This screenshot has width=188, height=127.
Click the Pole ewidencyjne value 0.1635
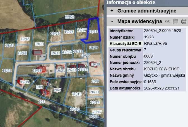150,82
